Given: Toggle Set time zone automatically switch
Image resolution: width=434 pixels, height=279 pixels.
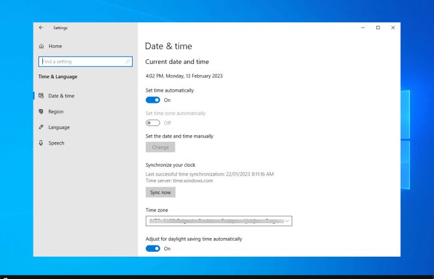Looking at the screenshot, I should [x=153, y=123].
